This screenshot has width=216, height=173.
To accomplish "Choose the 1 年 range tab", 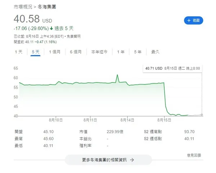I will click(121, 52).
